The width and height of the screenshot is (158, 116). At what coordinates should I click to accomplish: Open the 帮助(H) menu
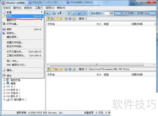[61, 8]
